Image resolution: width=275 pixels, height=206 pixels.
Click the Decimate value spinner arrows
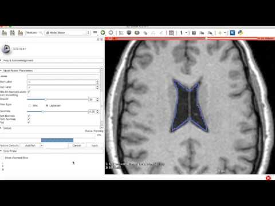point(97,112)
